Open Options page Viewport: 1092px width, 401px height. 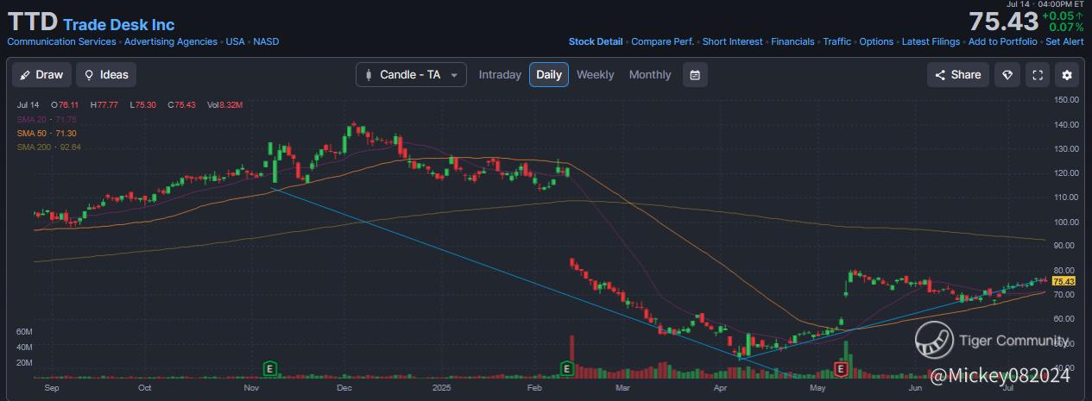pos(876,41)
